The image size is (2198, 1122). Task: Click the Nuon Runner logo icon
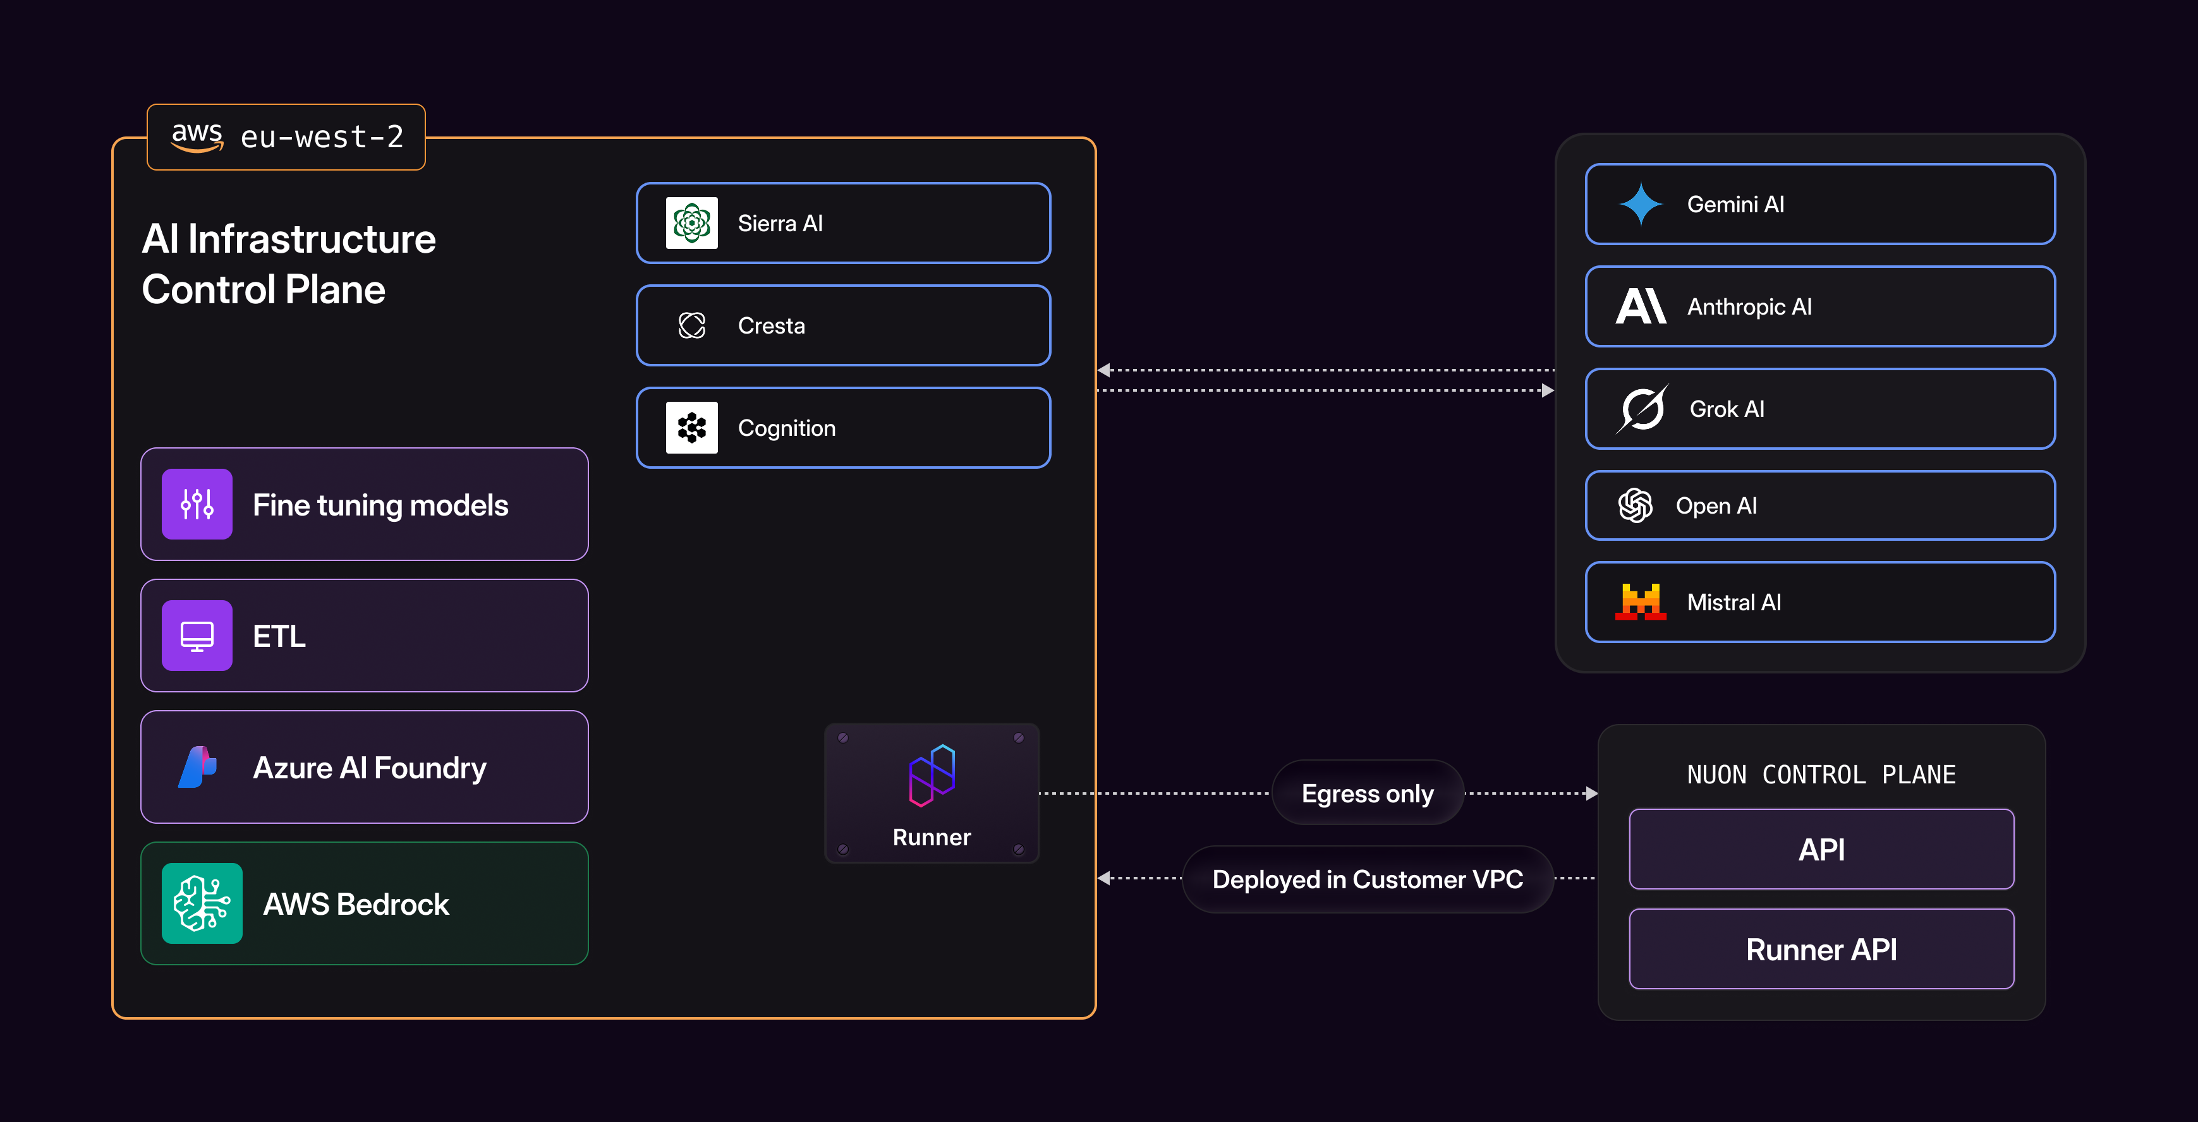[932, 776]
